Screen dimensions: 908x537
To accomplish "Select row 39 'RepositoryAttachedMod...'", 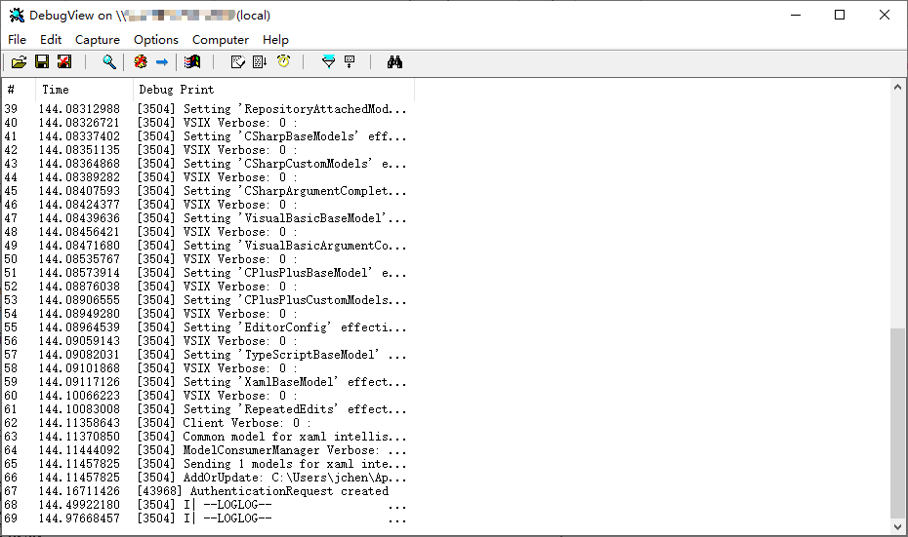I will coord(206,109).
